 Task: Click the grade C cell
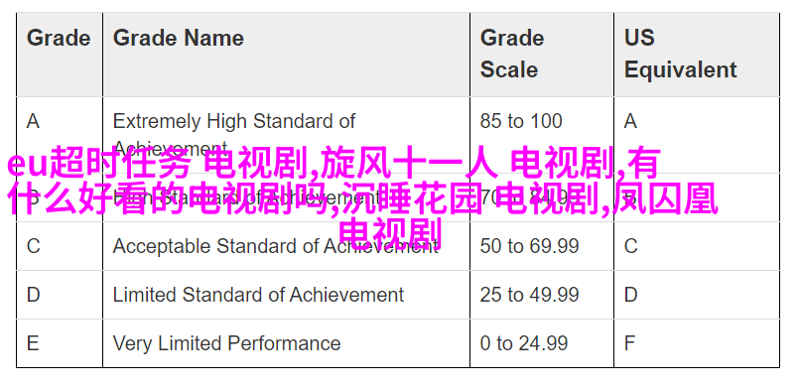[60, 246]
